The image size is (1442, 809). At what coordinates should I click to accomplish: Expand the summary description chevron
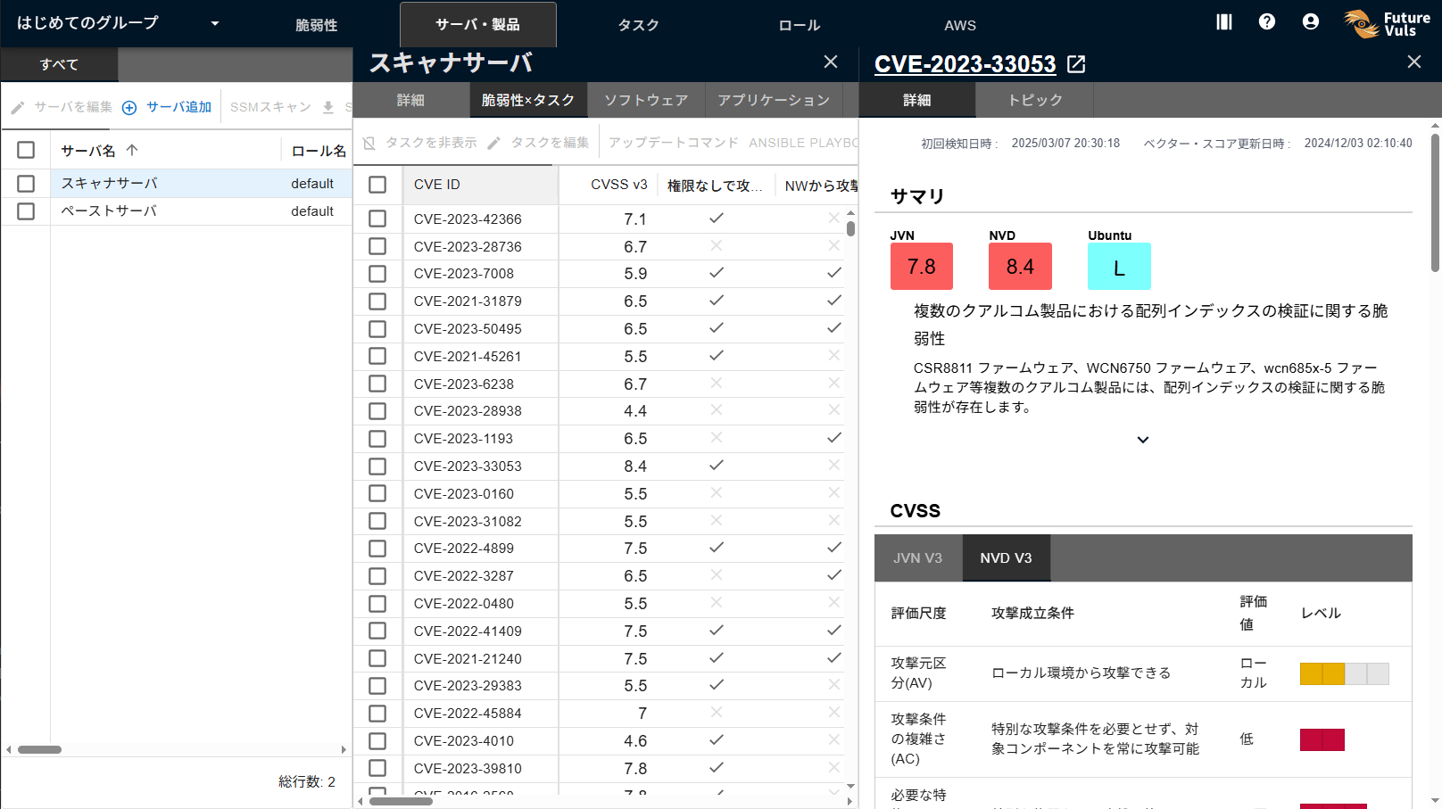pos(1143,440)
